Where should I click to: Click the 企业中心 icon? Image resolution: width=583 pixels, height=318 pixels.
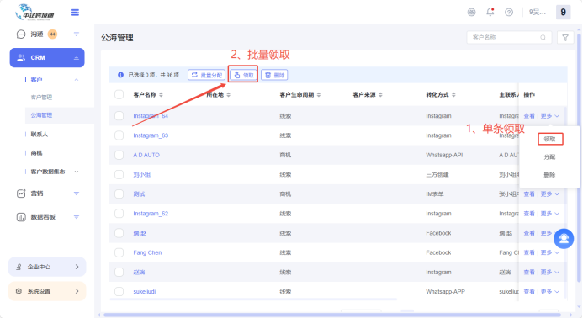coord(19,267)
